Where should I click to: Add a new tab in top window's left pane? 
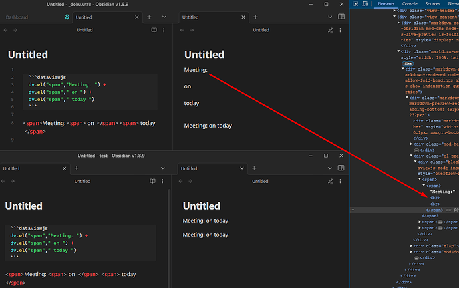(x=149, y=17)
